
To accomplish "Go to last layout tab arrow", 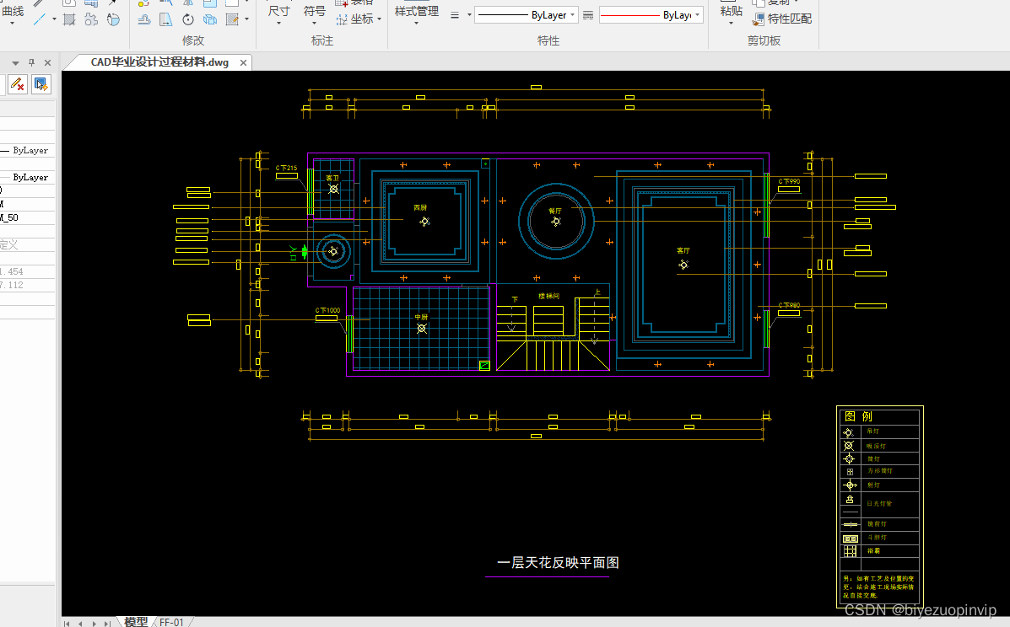I will tap(107, 623).
